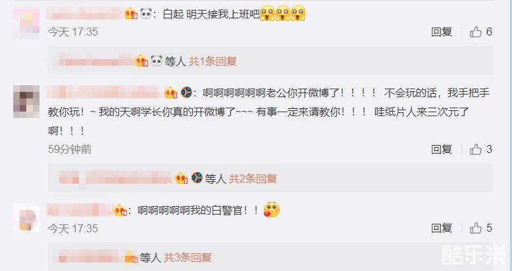Expand the 共1条回复 replies

point(213,61)
